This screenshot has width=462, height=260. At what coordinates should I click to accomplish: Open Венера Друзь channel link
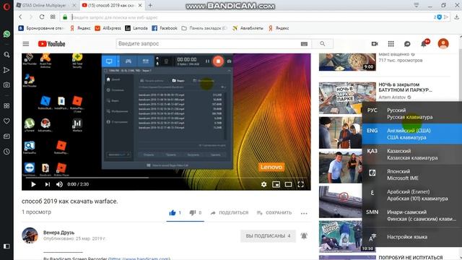click(59, 233)
